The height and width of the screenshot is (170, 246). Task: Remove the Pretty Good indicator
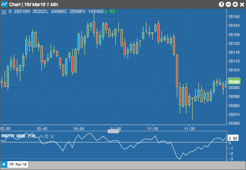click(x=52, y=137)
